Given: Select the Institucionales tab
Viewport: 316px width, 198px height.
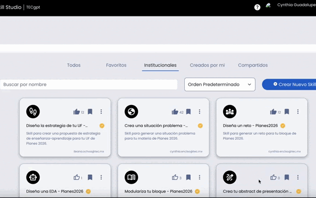Looking at the screenshot, I should tap(160, 65).
